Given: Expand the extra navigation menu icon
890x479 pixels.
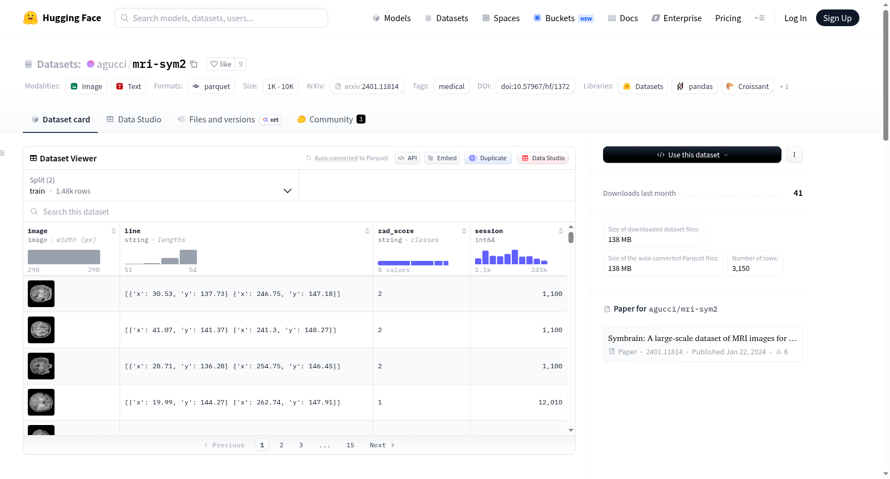Looking at the screenshot, I should tap(759, 18).
